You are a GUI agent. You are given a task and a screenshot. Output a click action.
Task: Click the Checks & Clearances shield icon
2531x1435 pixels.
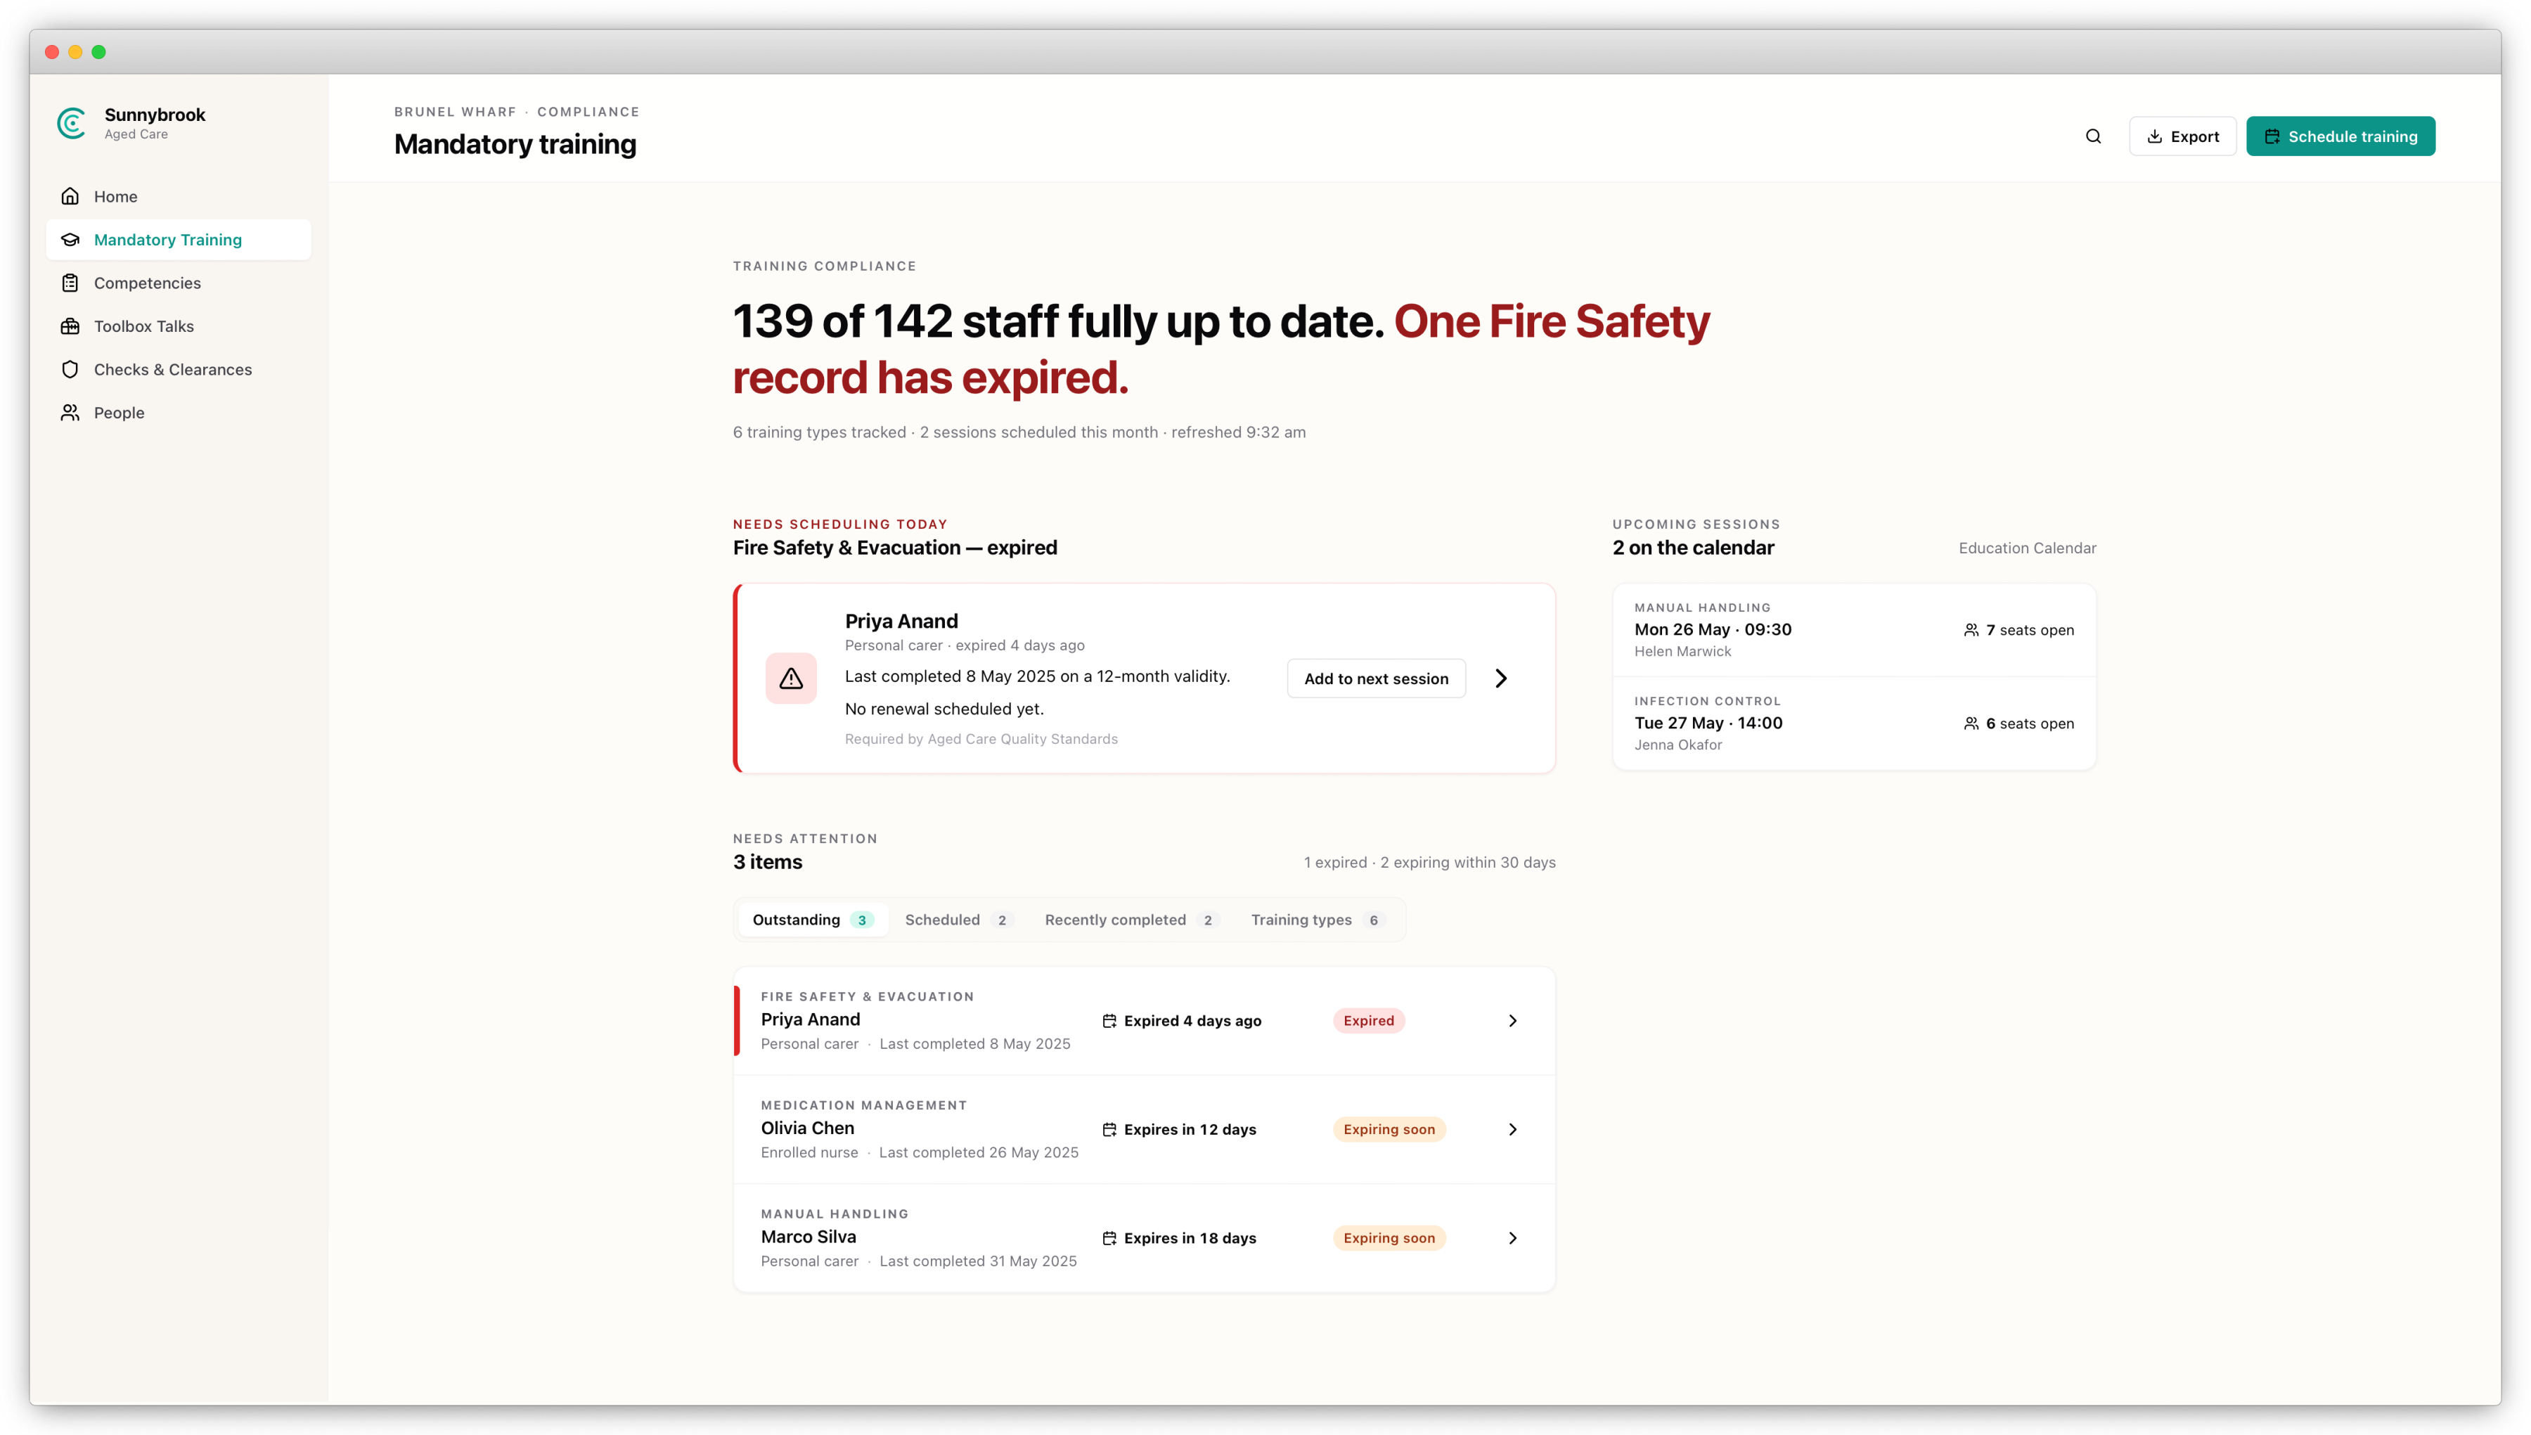pyautogui.click(x=70, y=370)
